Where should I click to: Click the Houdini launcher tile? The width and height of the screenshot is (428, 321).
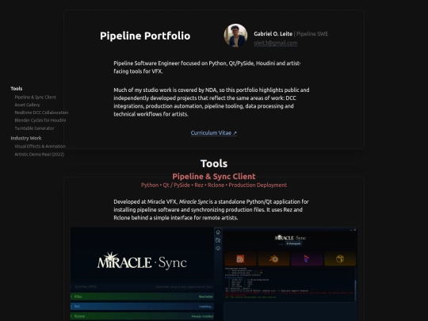tap(240, 258)
